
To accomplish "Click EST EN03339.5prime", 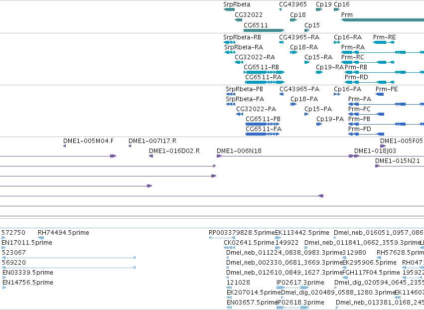I will click(4, 278).
